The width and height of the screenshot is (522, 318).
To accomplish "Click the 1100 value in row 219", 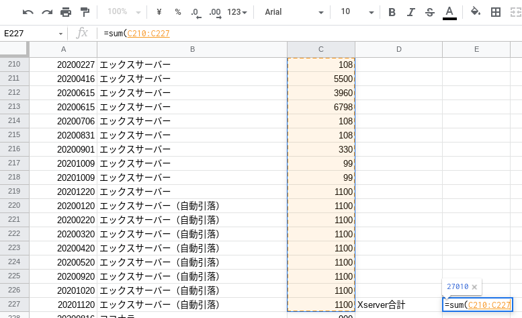I will click(321, 192).
